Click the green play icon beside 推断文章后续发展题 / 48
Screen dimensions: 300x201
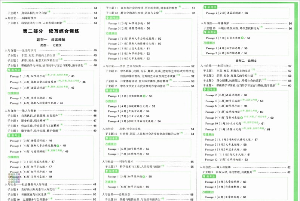pyautogui.click(x=58, y=146)
